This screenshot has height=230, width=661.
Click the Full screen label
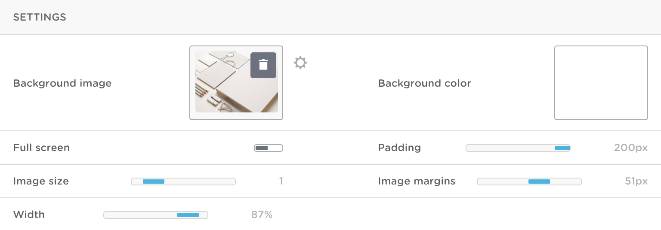tap(41, 148)
